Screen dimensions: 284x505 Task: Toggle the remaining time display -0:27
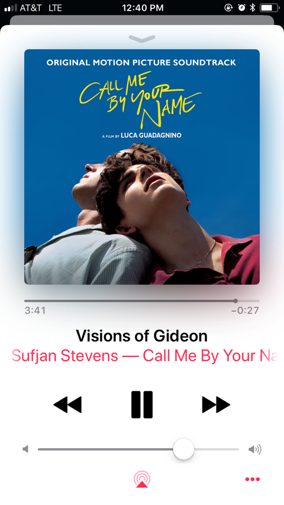click(245, 311)
